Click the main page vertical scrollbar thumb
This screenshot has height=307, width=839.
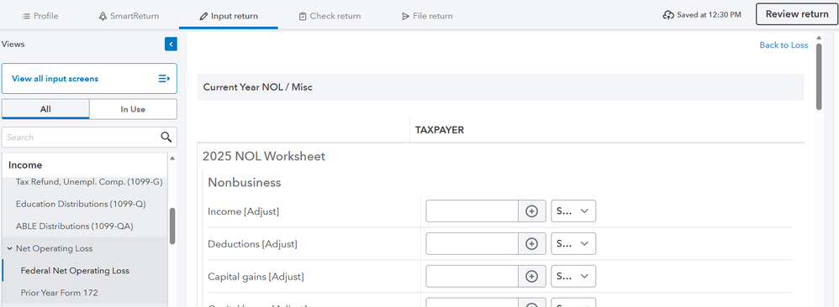click(819, 76)
